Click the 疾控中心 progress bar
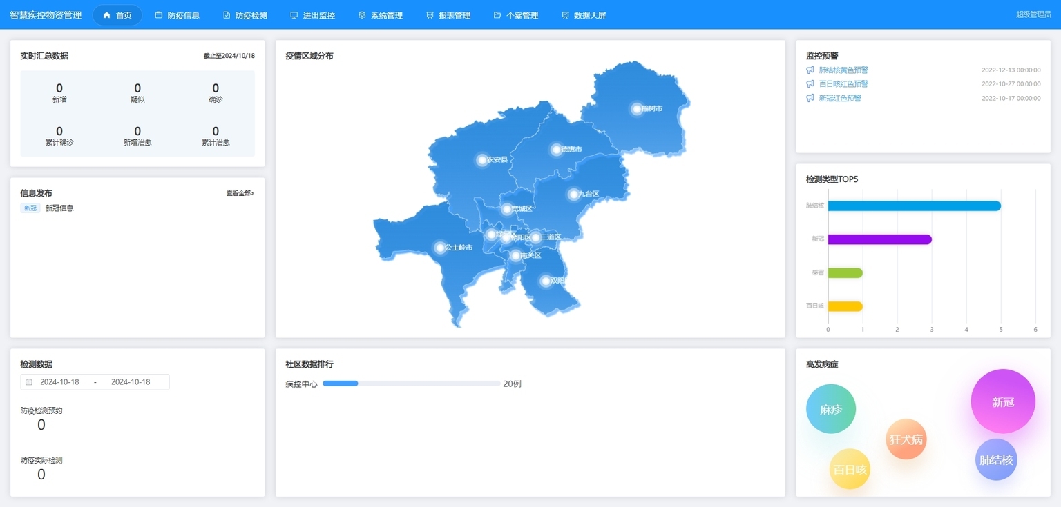The height and width of the screenshot is (507, 1061). pyautogui.click(x=411, y=384)
